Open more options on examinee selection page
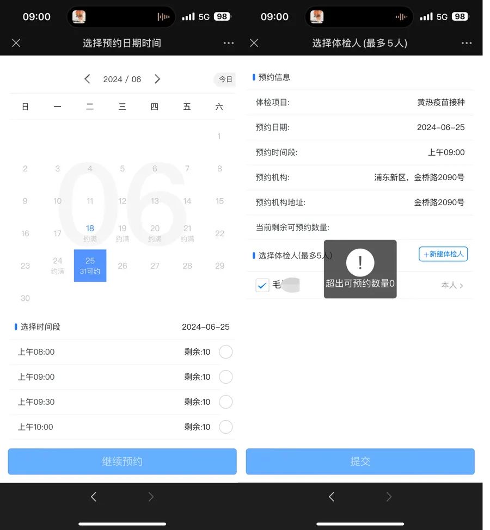The image size is (490, 530). (x=467, y=43)
